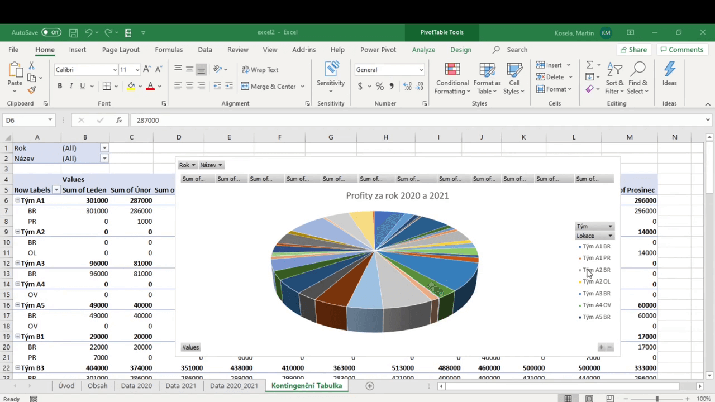Open the Formulas ribbon tab
The image size is (715, 402).
click(x=169, y=50)
